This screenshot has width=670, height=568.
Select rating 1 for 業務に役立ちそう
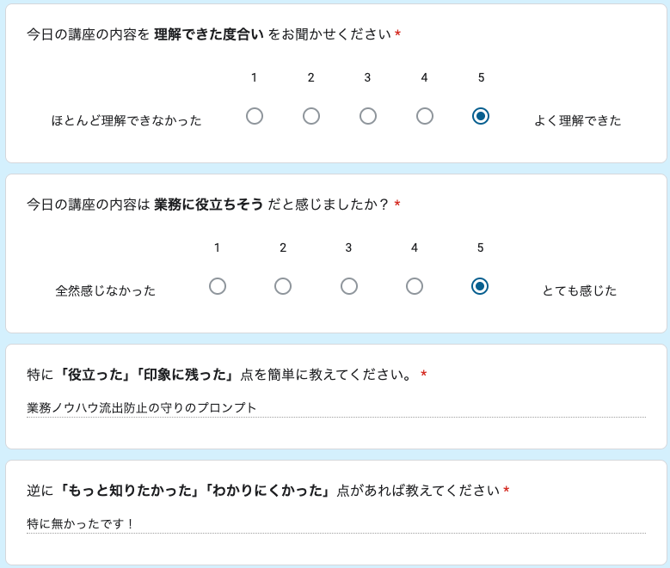click(x=218, y=286)
